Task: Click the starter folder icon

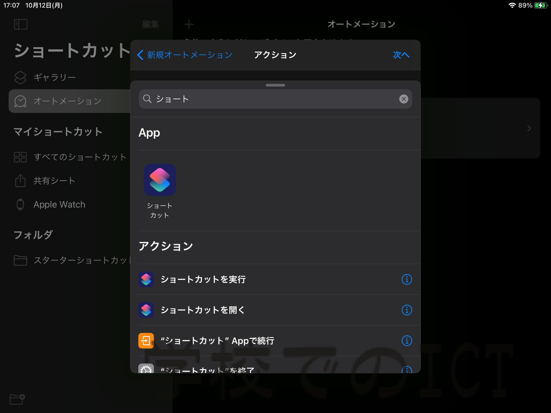Action: (20, 260)
